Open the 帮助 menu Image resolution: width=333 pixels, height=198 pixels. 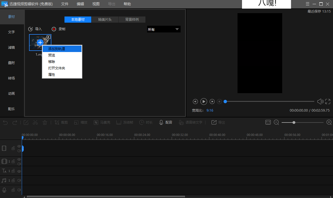click(127, 4)
